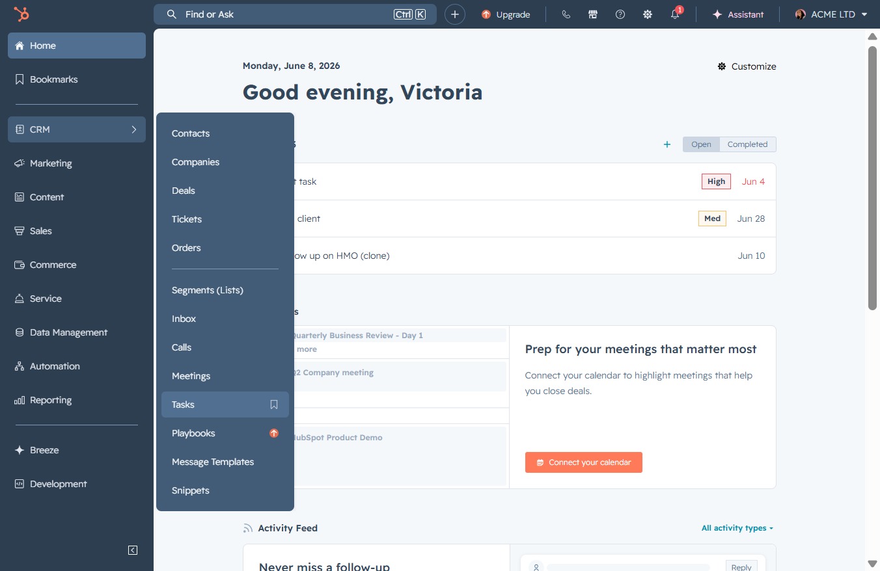Click the page vertical scrollbar thumb
This screenshot has width=880, height=571.
872,178
